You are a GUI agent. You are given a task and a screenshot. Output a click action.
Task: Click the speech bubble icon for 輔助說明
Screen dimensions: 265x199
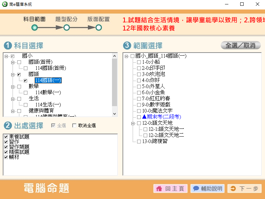pos(196,189)
